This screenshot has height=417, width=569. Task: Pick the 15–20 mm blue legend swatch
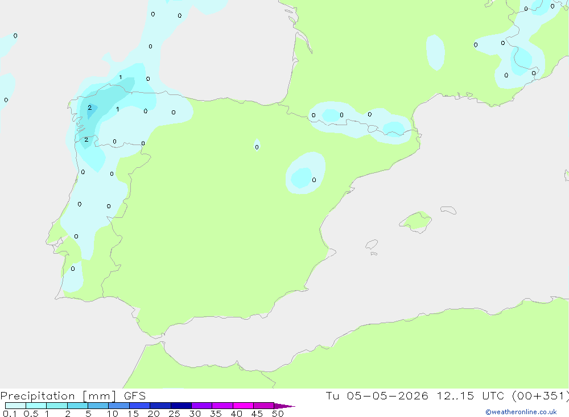(140, 406)
